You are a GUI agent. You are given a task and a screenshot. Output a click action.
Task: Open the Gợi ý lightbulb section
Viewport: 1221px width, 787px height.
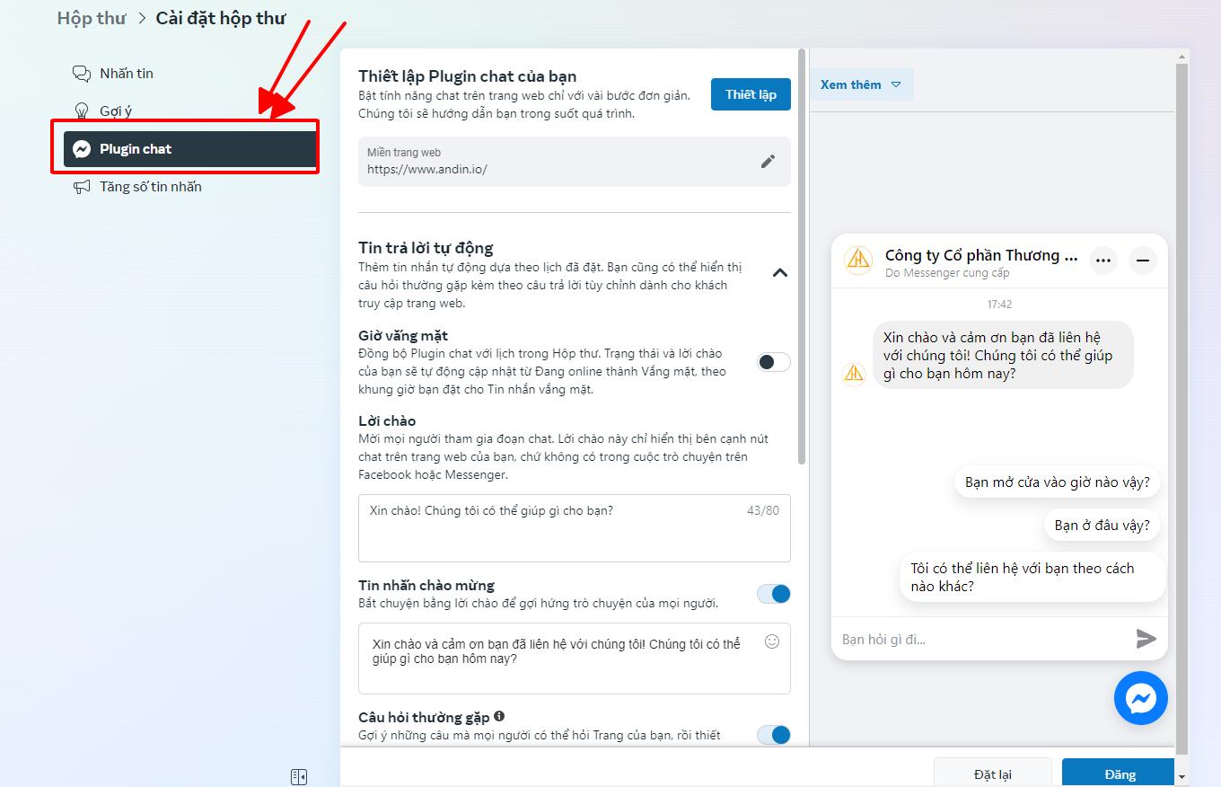(82, 111)
